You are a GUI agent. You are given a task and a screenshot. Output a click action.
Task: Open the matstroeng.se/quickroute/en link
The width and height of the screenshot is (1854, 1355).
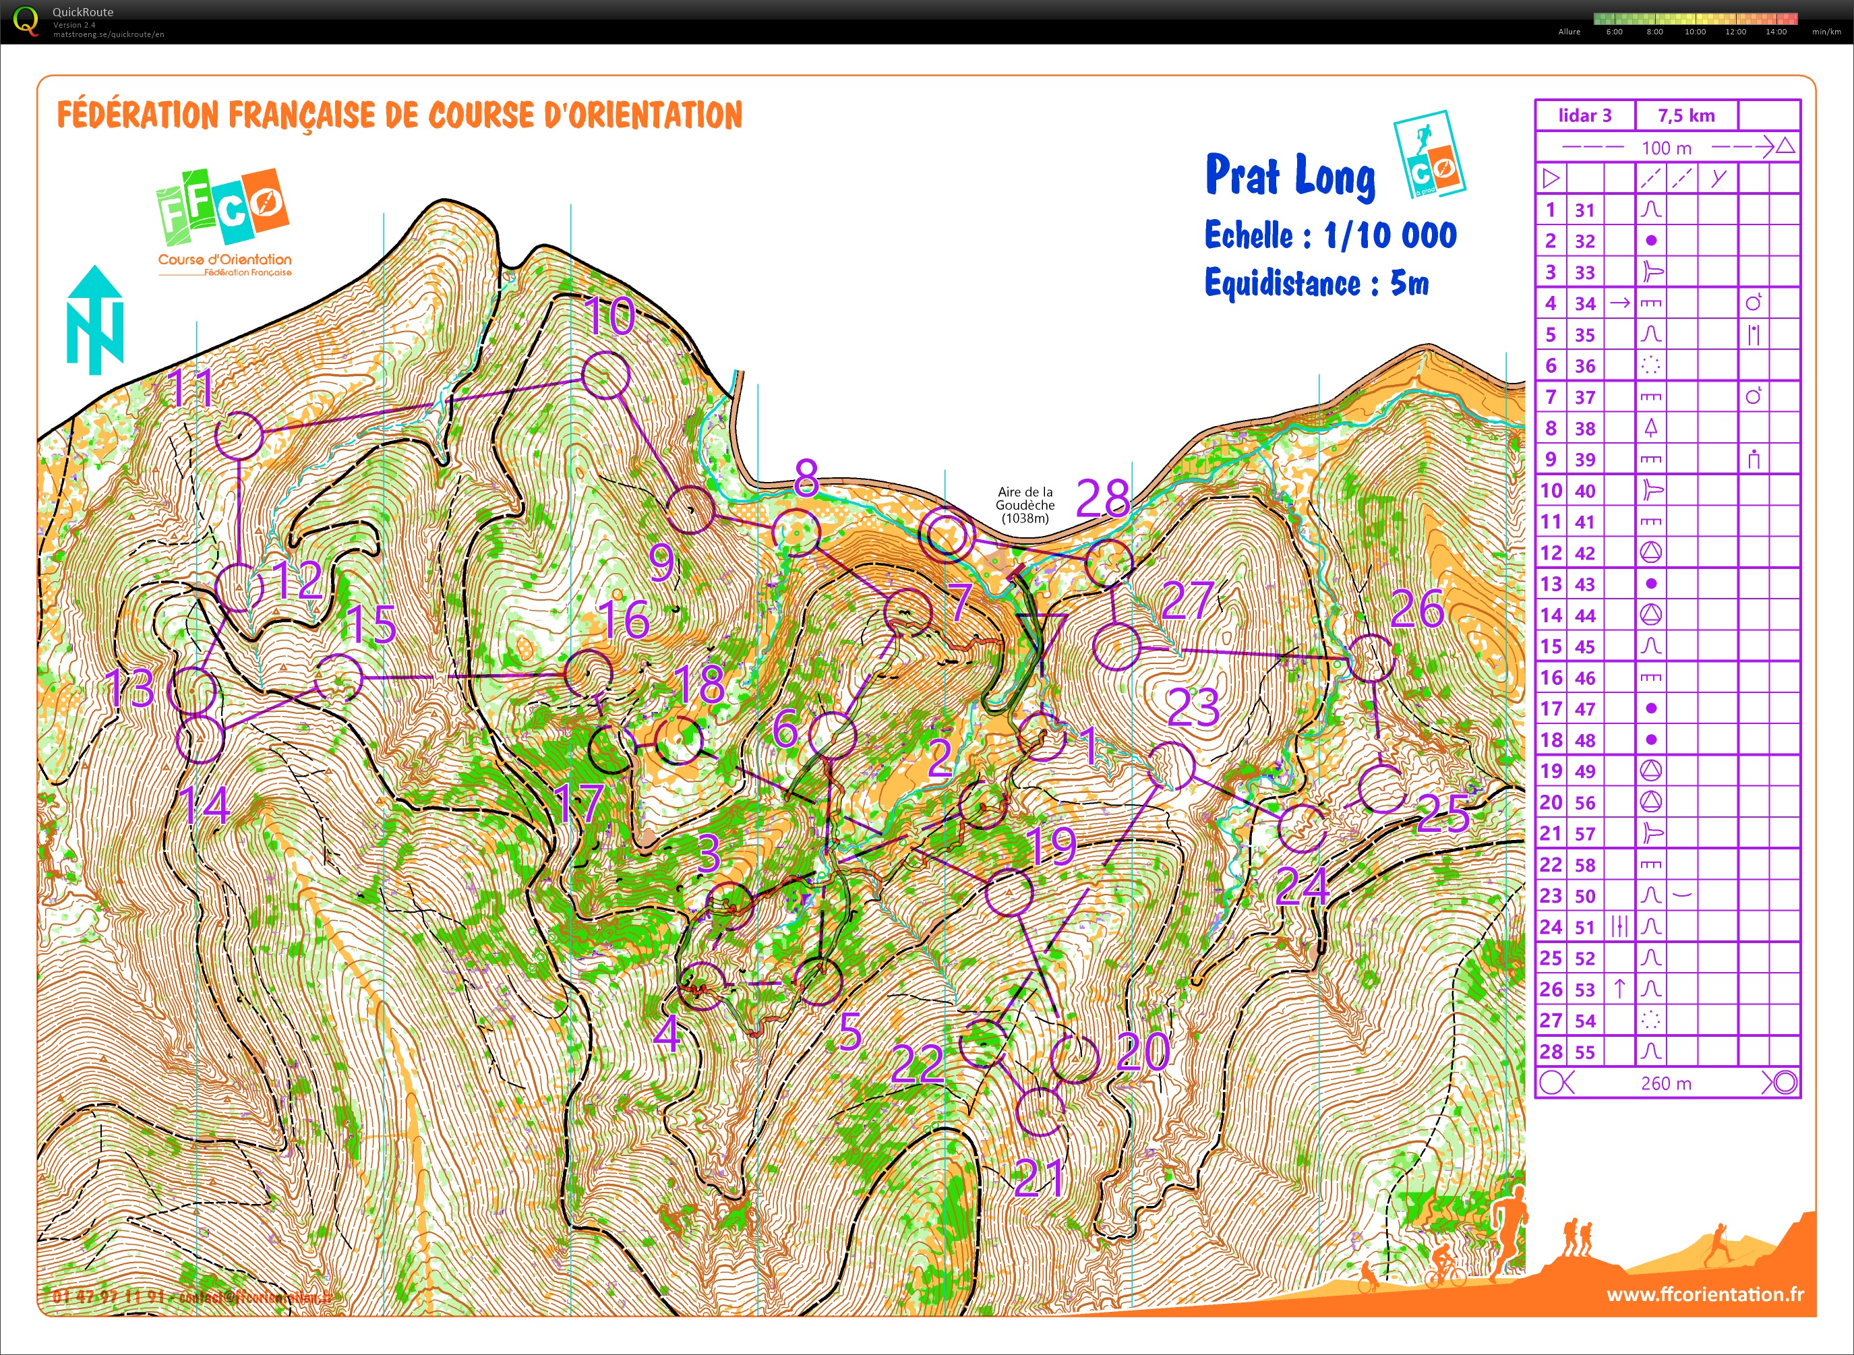click(109, 34)
